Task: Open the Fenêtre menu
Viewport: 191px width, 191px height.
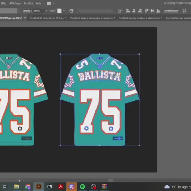Action: (28, 3)
